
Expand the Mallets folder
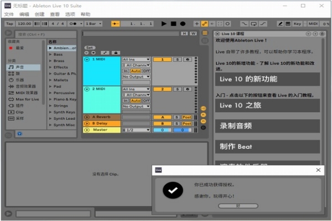pyautogui.click(x=50, y=80)
